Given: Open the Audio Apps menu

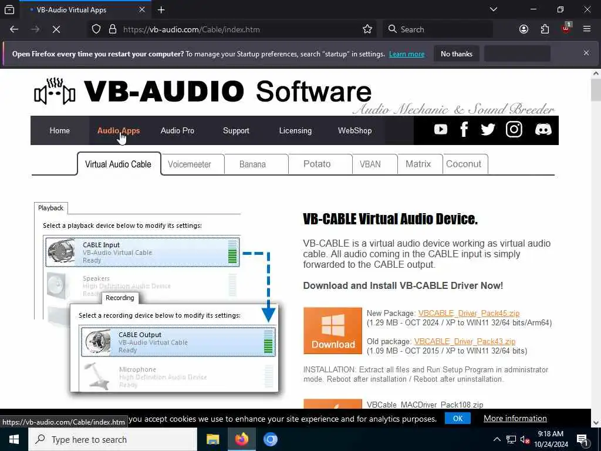Looking at the screenshot, I should click(x=119, y=130).
